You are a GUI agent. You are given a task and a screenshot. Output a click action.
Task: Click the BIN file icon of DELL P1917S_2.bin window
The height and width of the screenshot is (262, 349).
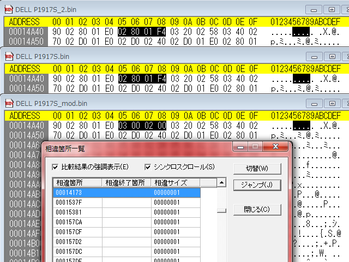9,10
